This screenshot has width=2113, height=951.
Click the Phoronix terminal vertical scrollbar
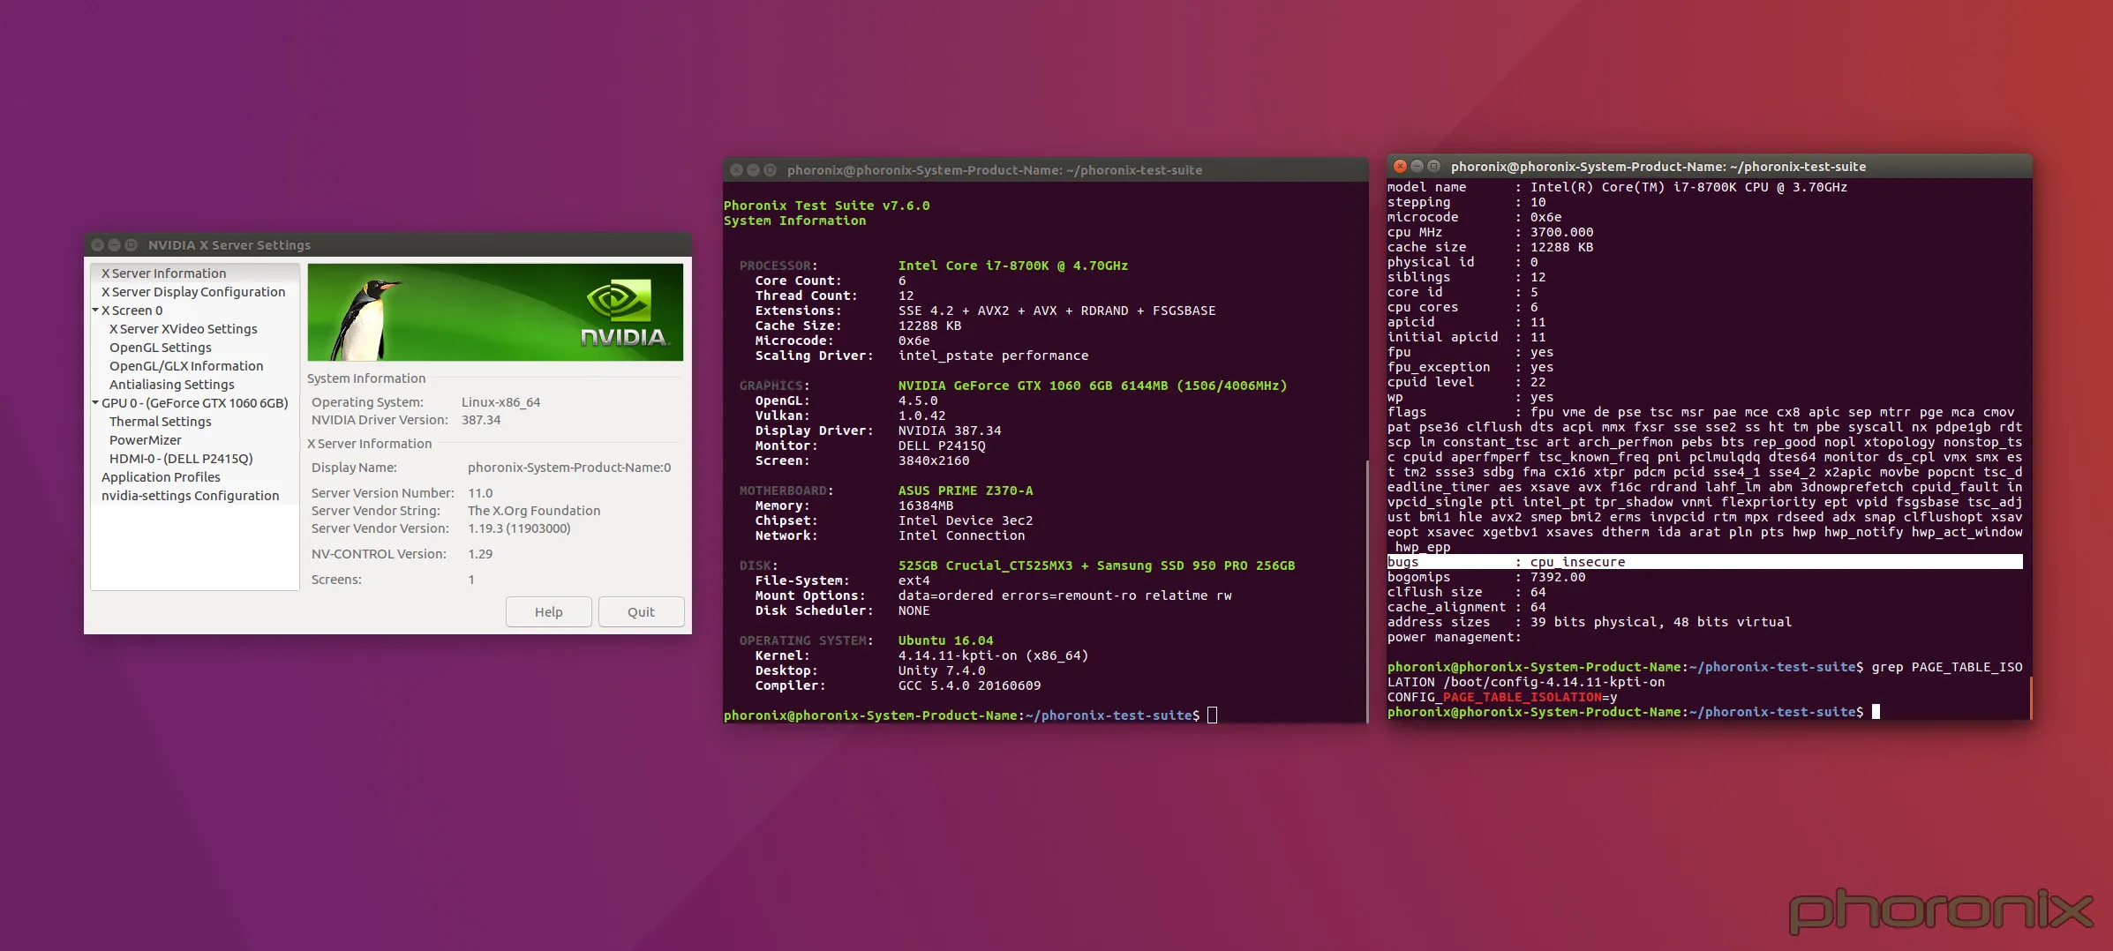click(1366, 591)
